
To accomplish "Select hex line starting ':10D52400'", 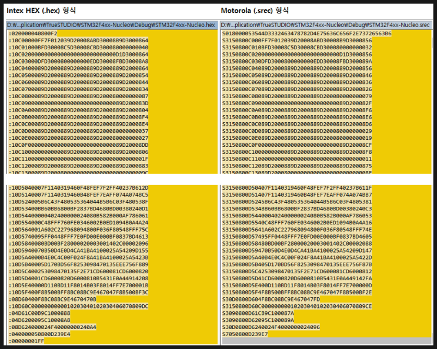I will [x=78, y=202].
